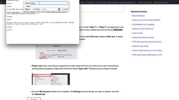Toggle the Locked checkbox
The width and height of the screenshot is (179, 100).
[62, 9]
